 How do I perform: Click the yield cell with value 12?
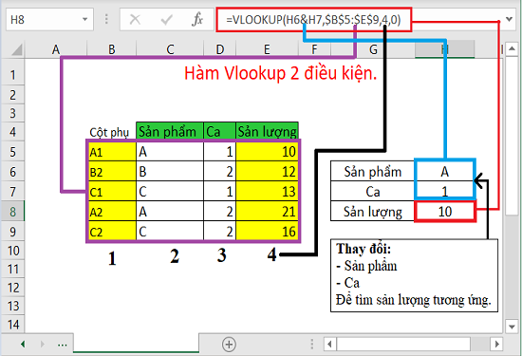coord(268,172)
